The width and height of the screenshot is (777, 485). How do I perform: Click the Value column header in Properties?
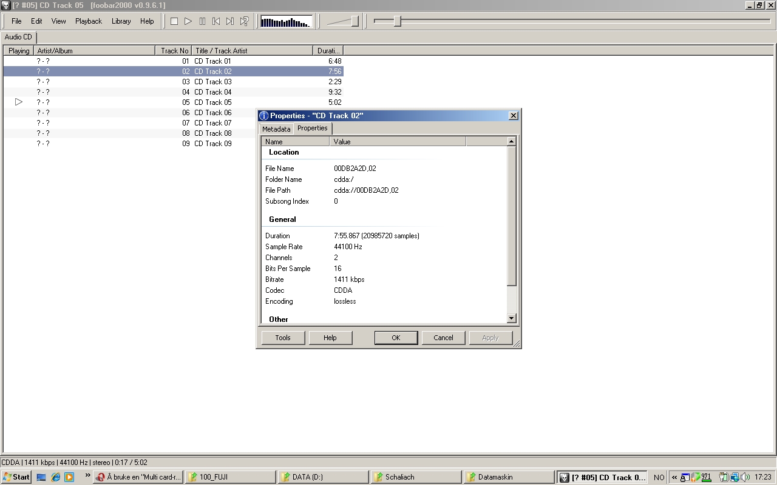tap(398, 142)
